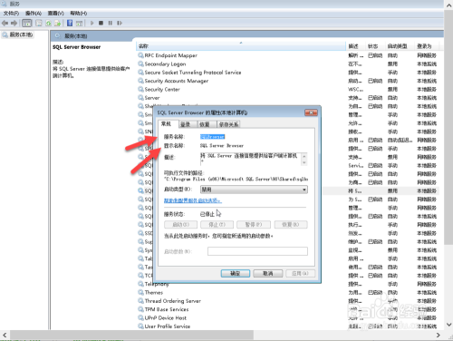
Task: Click the 确定 button in the dialog
Action: pyautogui.click(x=236, y=273)
